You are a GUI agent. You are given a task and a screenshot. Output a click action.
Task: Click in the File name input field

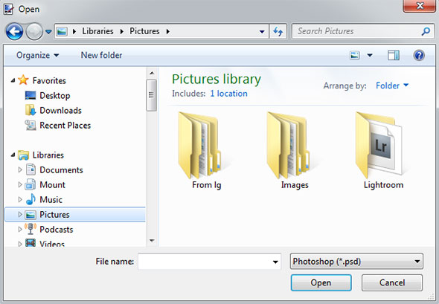(209, 261)
